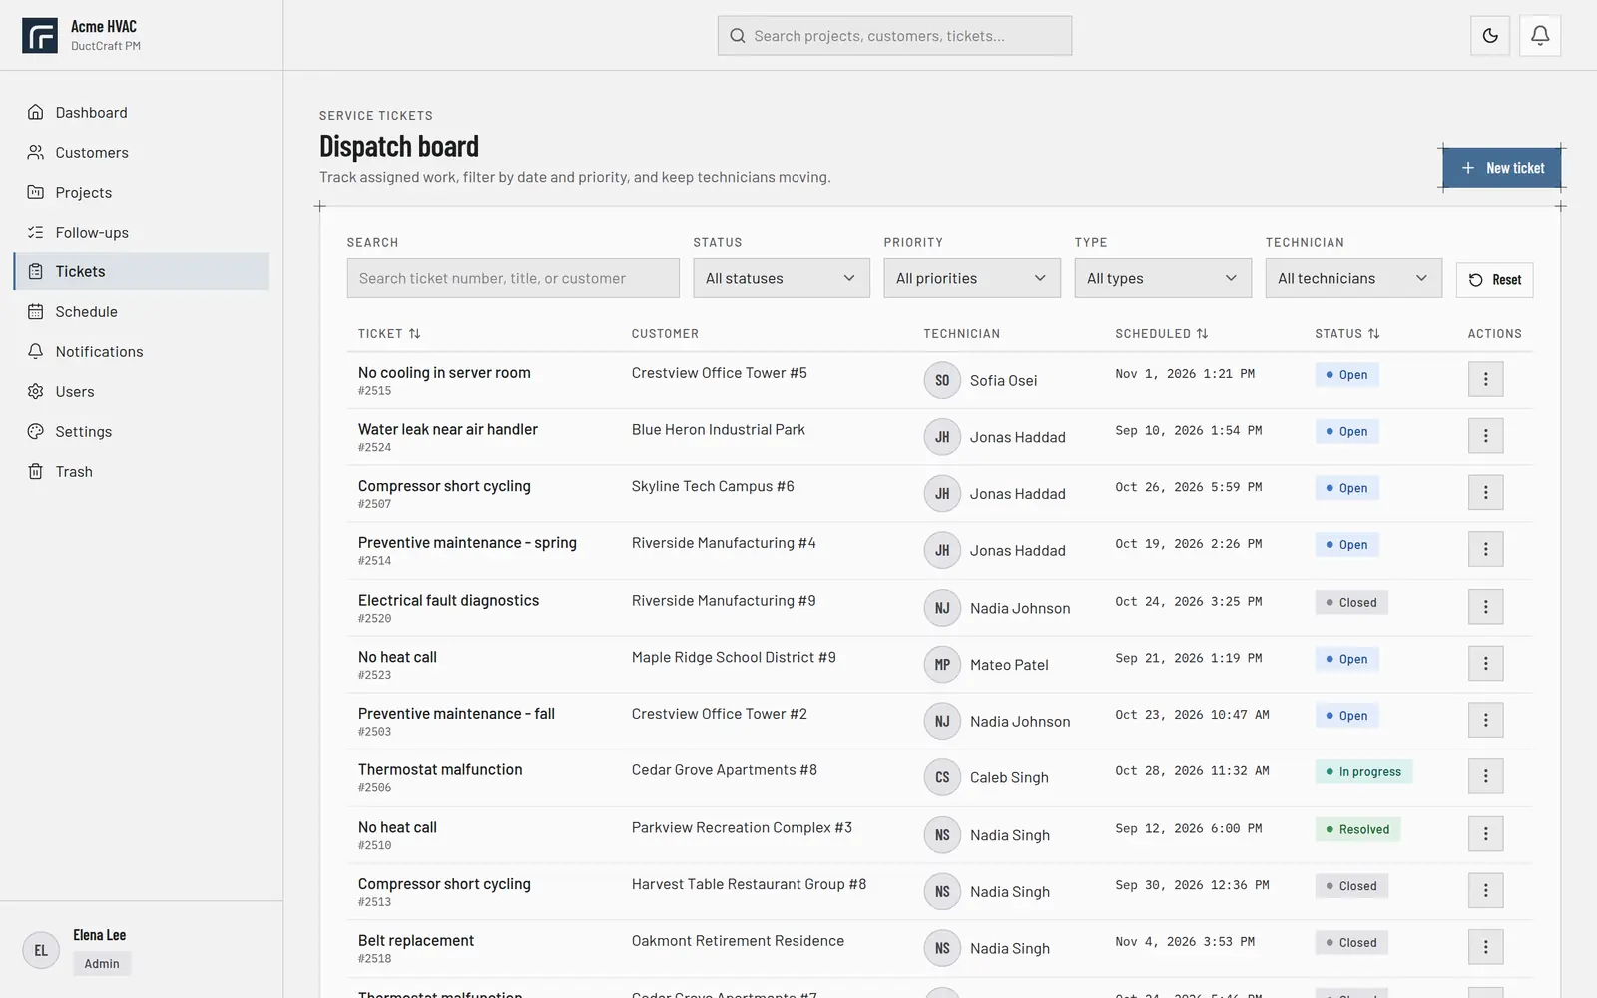Click the Notifications bell icon in sidebar

point(36,351)
